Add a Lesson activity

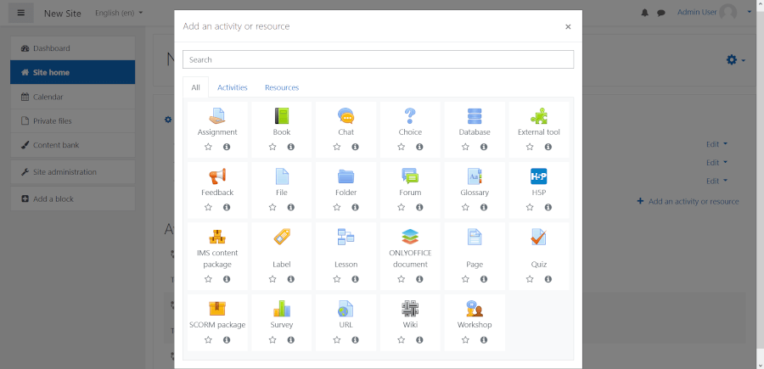click(346, 237)
